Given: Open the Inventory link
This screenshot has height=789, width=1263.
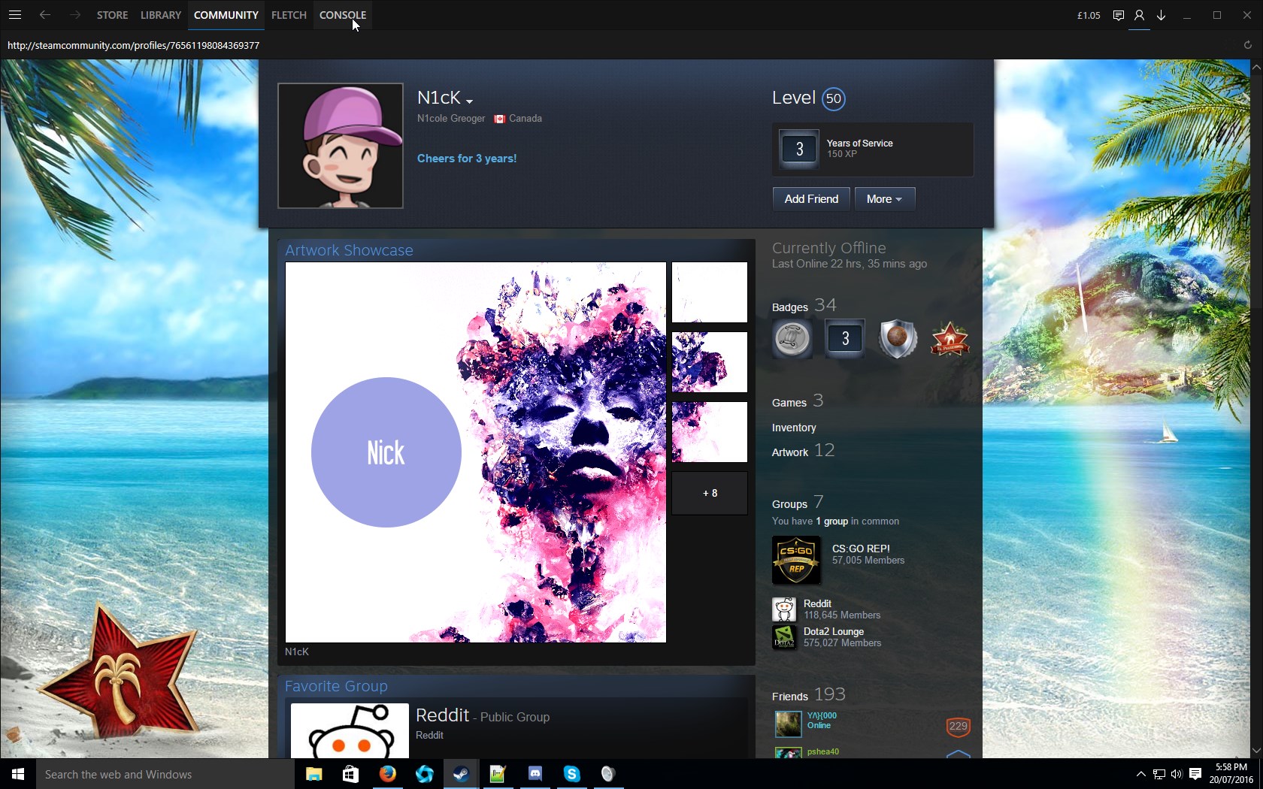Looking at the screenshot, I should 793,428.
